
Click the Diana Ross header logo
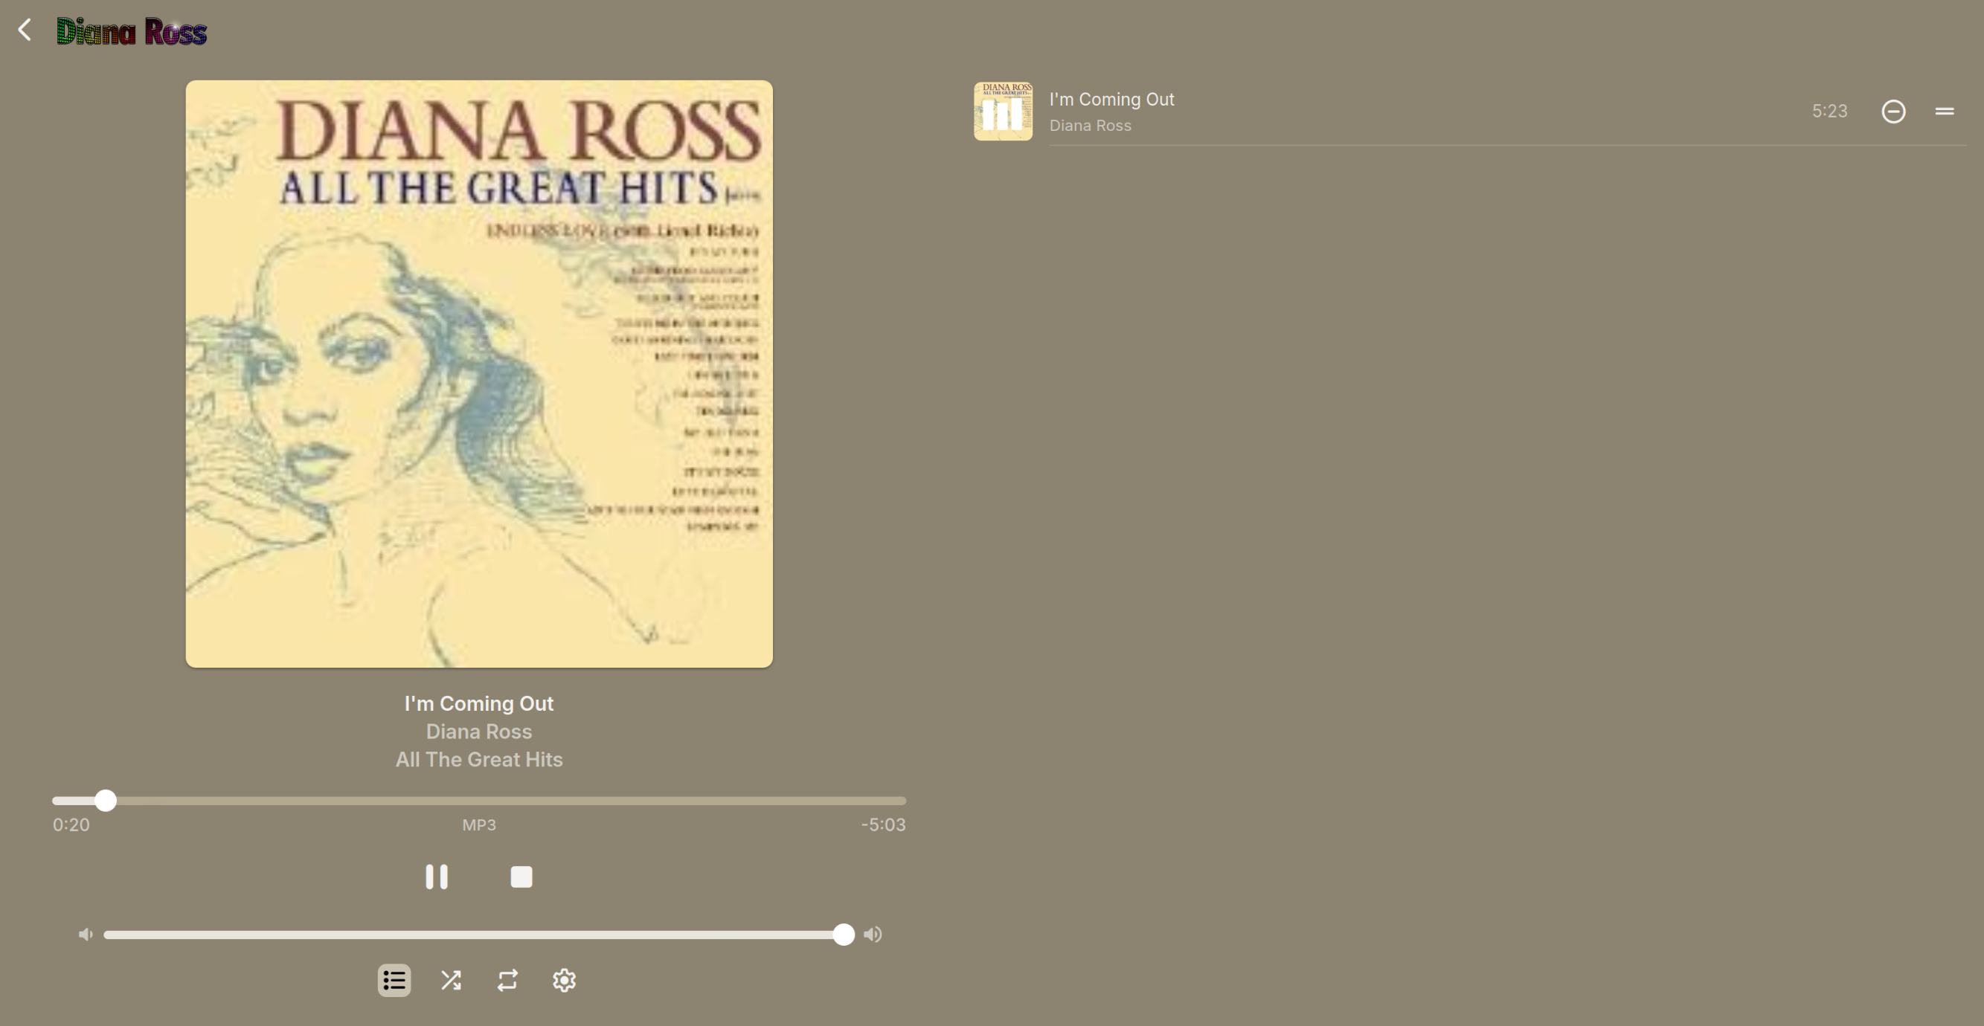132,31
